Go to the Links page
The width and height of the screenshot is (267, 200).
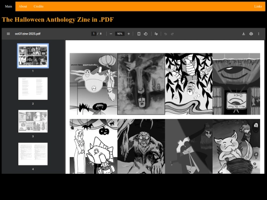(x=258, y=6)
